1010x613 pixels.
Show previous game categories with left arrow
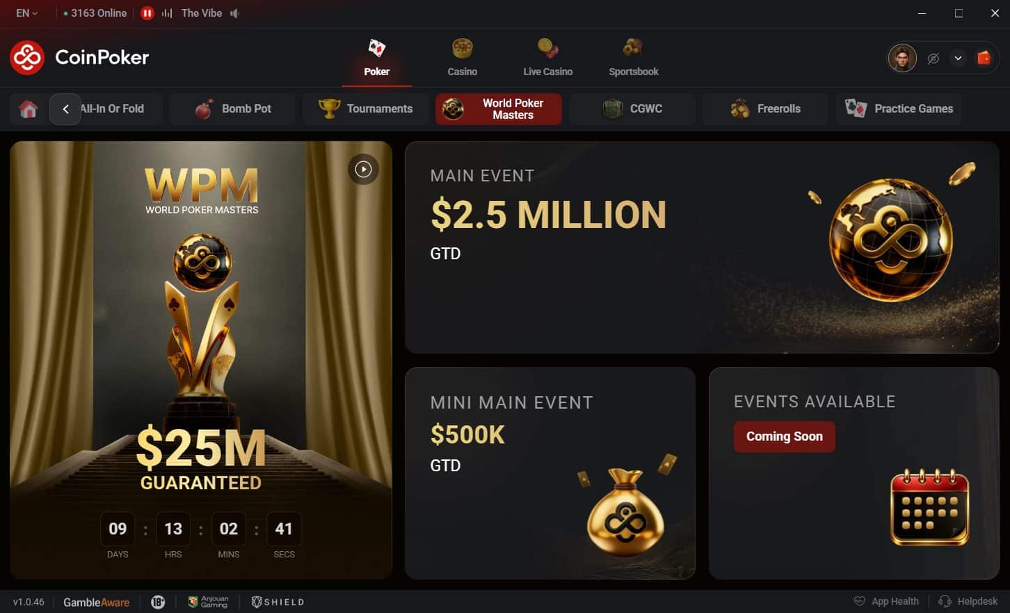(65, 109)
